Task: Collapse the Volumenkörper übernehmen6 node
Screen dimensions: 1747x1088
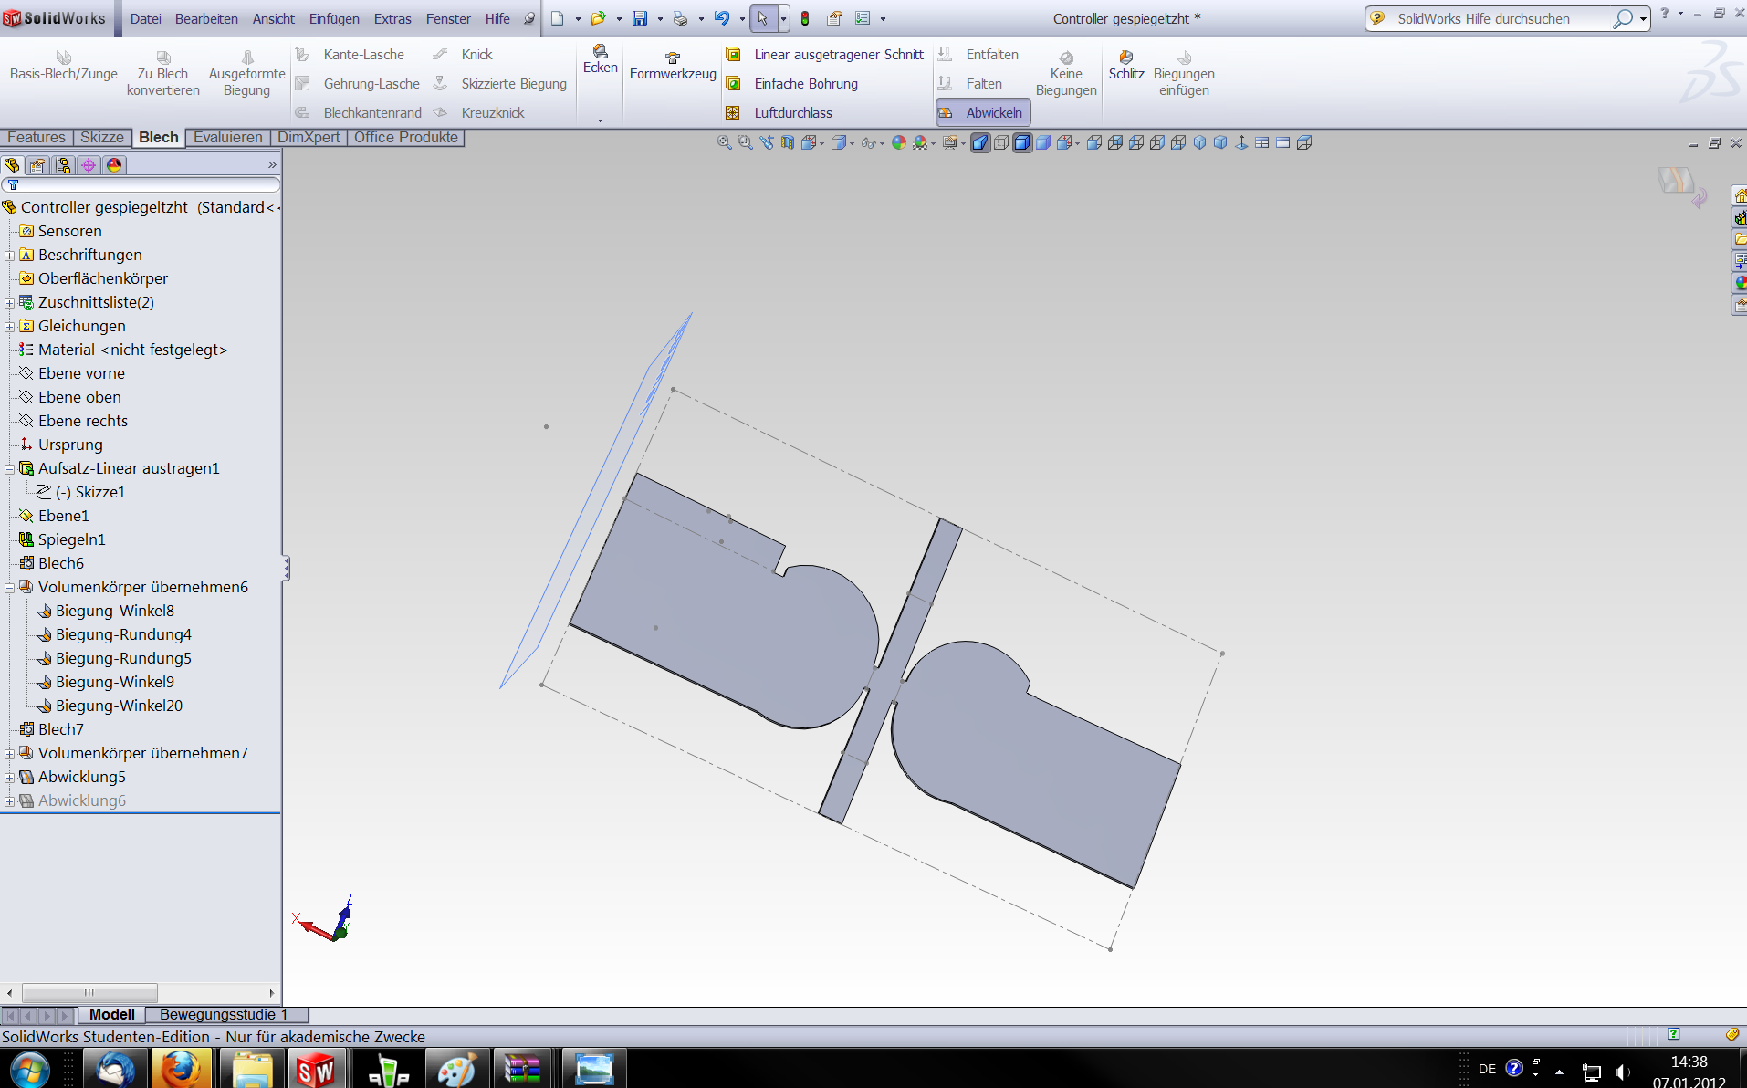Action: (x=10, y=588)
